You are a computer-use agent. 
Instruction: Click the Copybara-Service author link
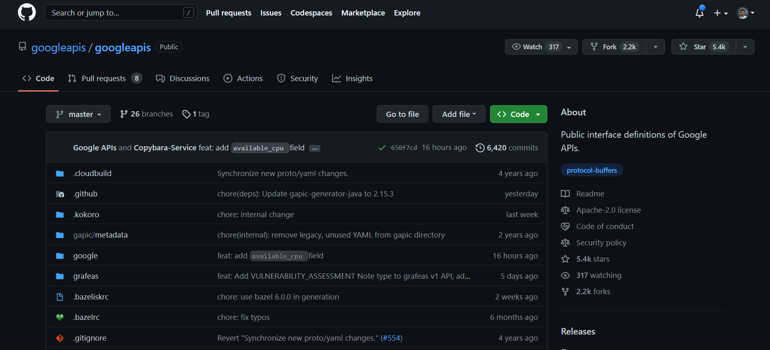[x=165, y=148]
